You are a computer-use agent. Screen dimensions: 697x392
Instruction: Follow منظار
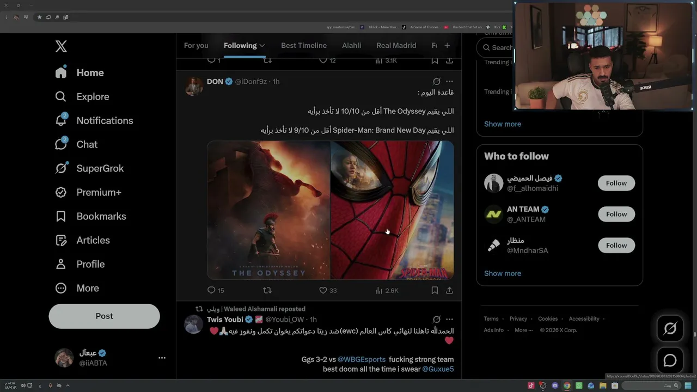(616, 245)
